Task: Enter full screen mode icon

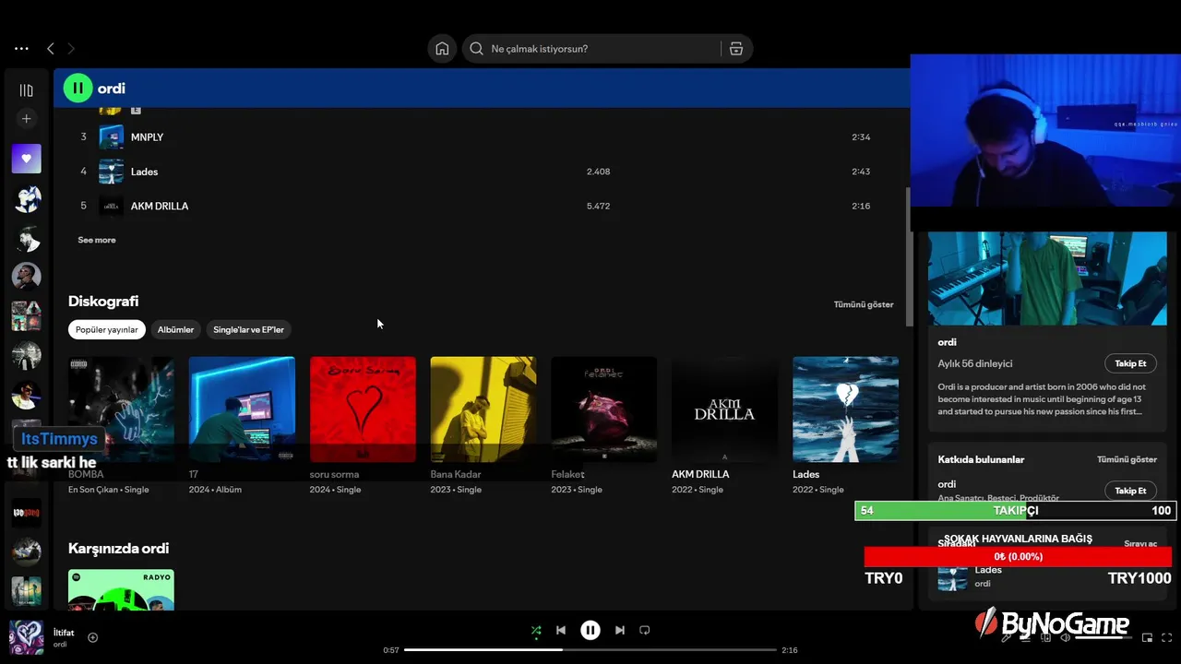Action: click(x=1166, y=637)
